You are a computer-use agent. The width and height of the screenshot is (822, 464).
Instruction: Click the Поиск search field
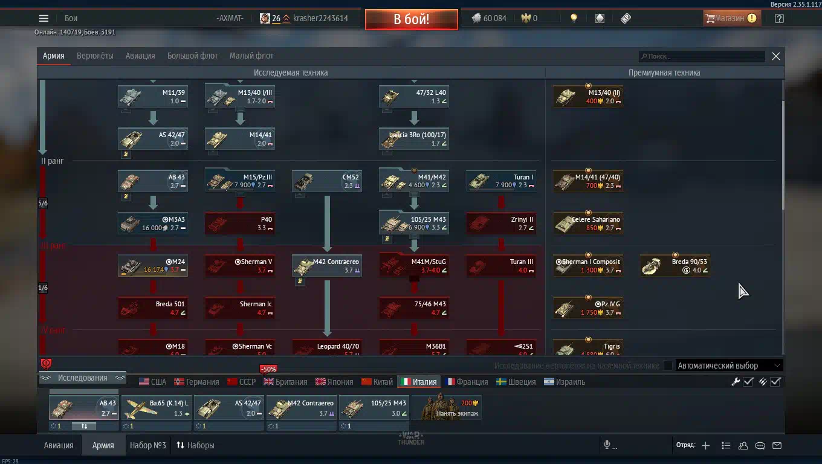coord(702,56)
